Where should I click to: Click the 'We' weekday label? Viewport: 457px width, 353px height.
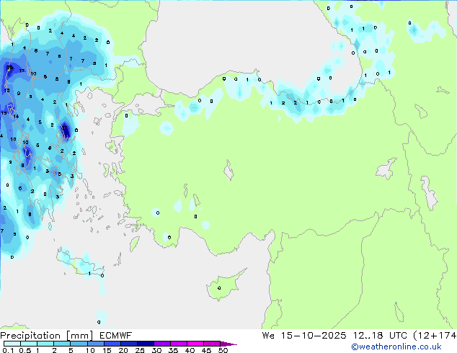click(268, 336)
